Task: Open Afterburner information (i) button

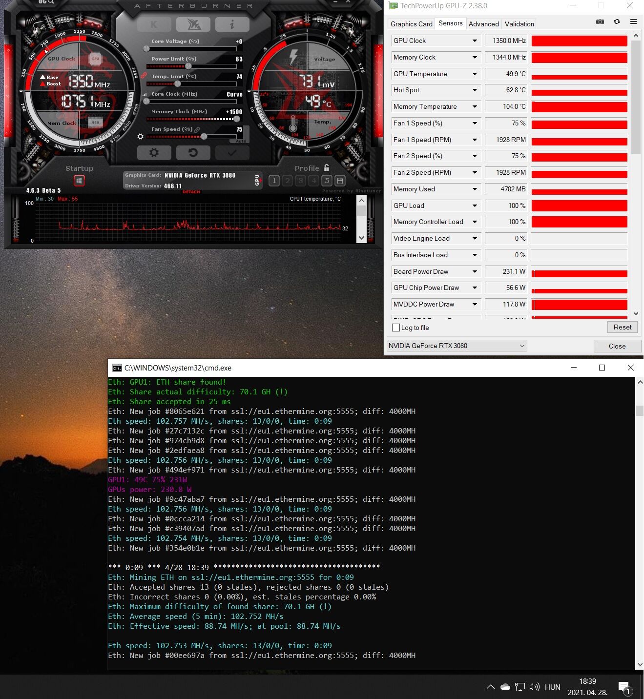Action: pyautogui.click(x=232, y=24)
